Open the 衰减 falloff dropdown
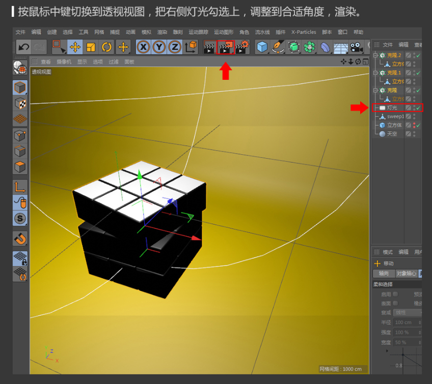This screenshot has height=384, width=432. (x=408, y=312)
